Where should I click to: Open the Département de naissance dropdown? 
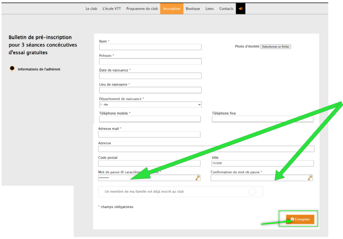coord(150,105)
